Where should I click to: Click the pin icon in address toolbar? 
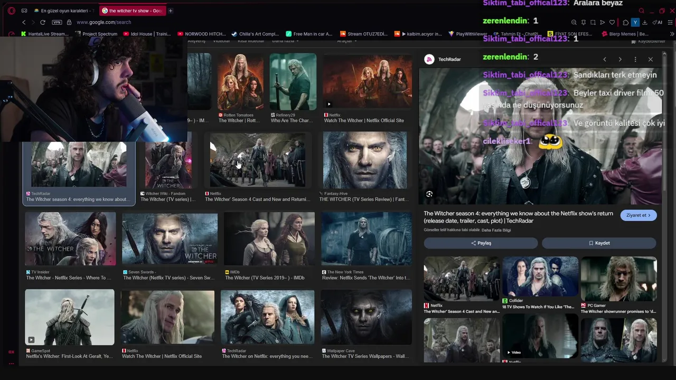[x=584, y=22]
